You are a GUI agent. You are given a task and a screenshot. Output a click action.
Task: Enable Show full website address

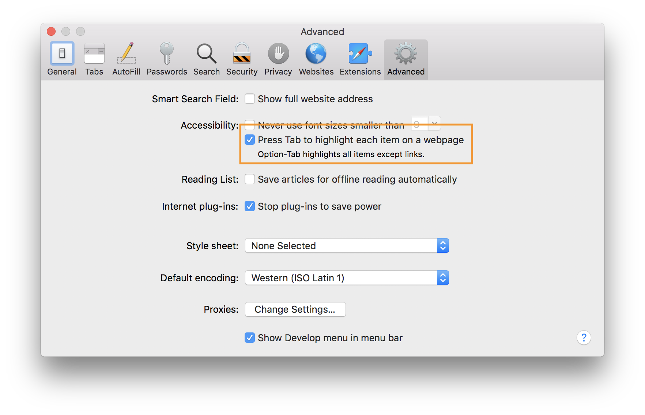tap(250, 99)
